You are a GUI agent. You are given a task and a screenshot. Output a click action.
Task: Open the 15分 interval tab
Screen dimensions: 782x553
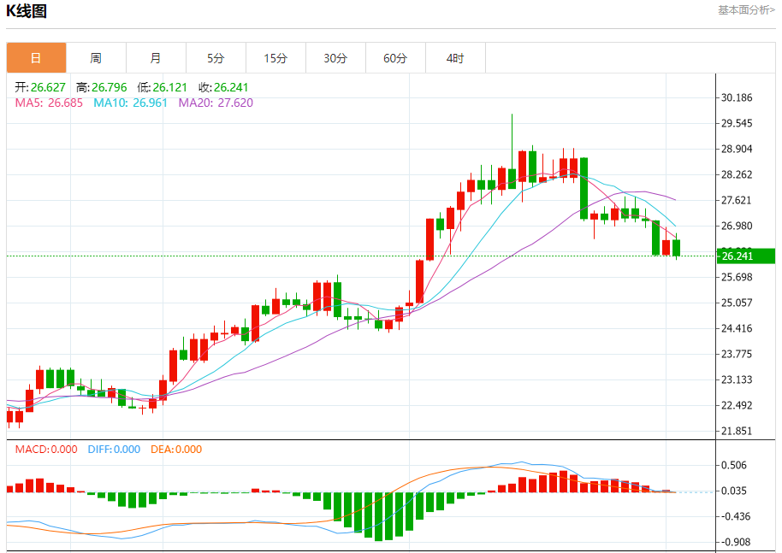pos(275,58)
